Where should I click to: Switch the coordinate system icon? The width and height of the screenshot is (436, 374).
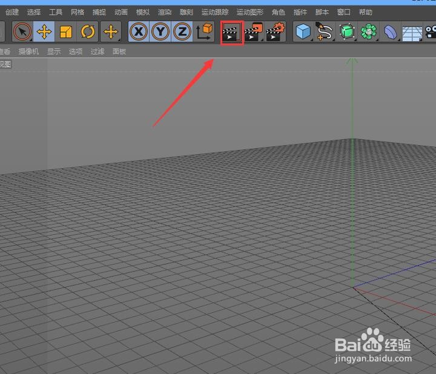(204, 31)
